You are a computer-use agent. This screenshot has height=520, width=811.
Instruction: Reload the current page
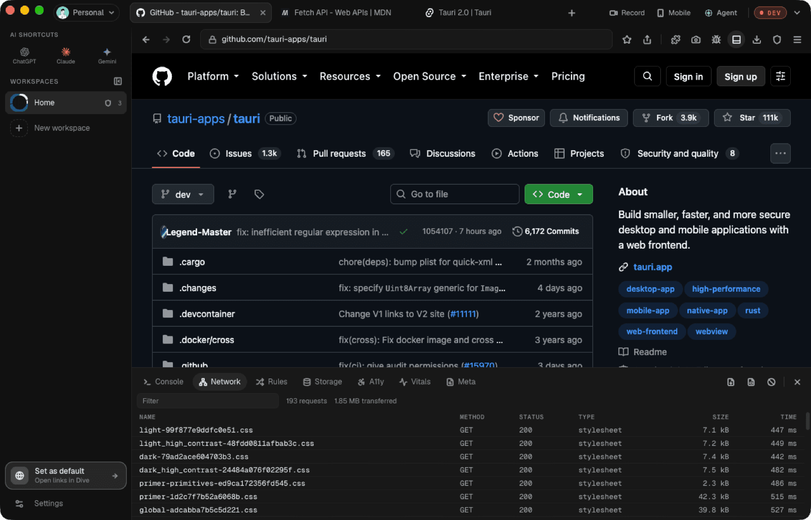pos(187,40)
